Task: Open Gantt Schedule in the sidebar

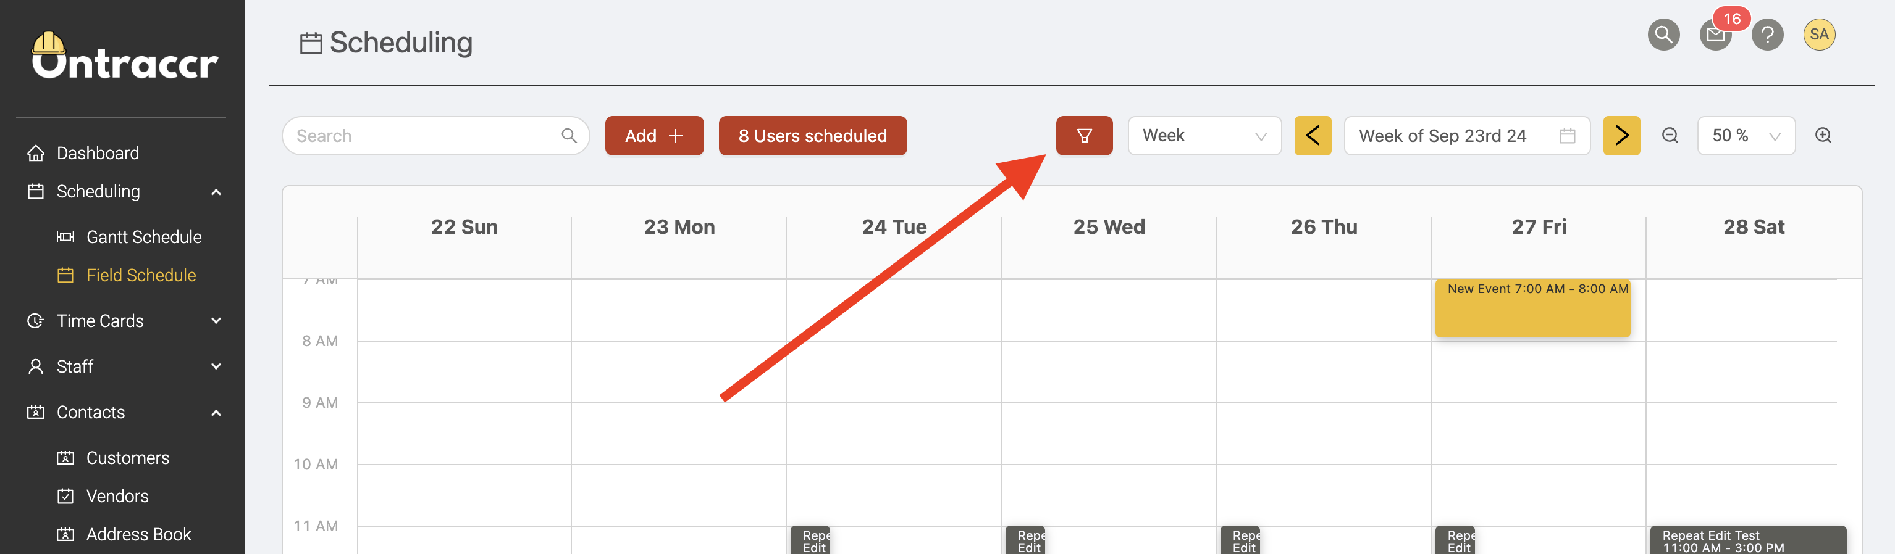Action: click(x=143, y=238)
